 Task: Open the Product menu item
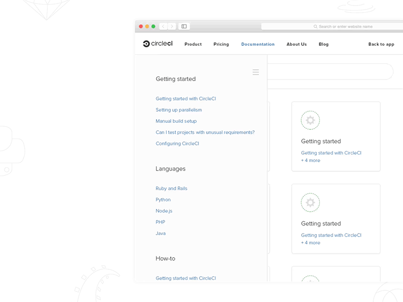point(193,44)
